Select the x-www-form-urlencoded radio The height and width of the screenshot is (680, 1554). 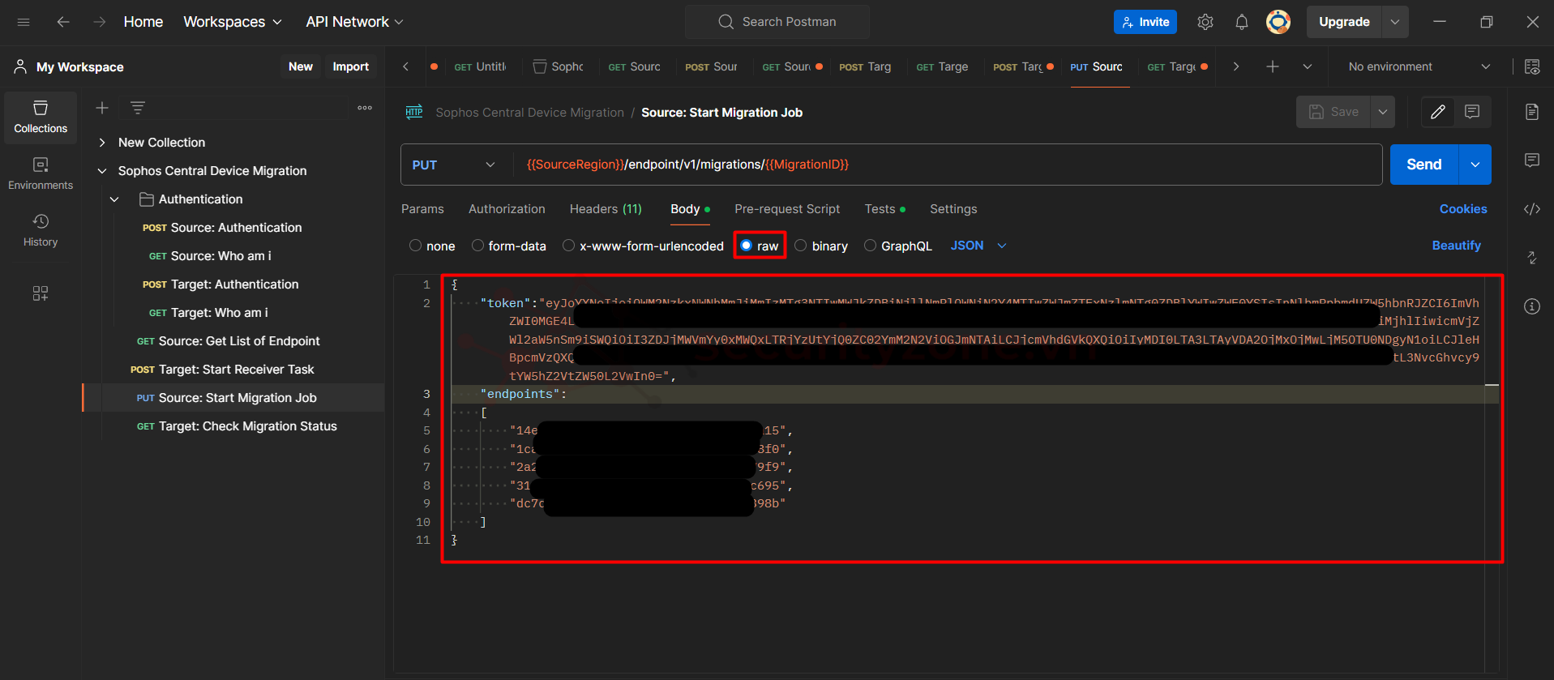568,246
